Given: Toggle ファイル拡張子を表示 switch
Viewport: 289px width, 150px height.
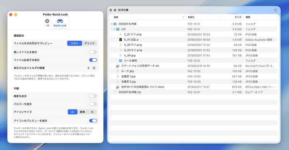Looking at the screenshot, I should click(x=93, y=60).
